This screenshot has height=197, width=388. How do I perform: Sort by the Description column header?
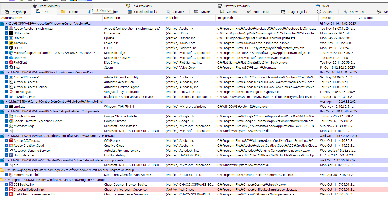click(133, 18)
